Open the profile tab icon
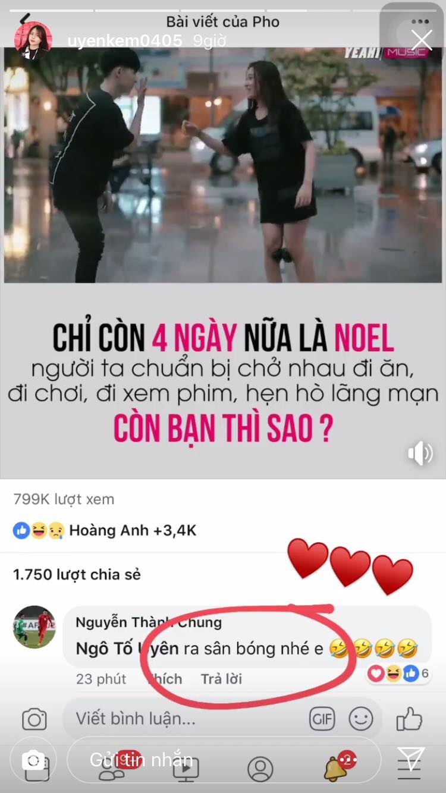Image resolution: width=446 pixels, height=793 pixels. 260,769
